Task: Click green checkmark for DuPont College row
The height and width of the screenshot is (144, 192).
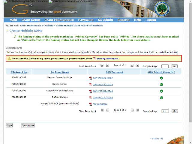Action: tap(161, 97)
